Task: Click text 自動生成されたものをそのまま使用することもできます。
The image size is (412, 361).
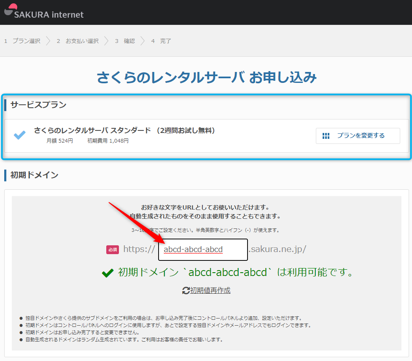Action: coord(206,216)
